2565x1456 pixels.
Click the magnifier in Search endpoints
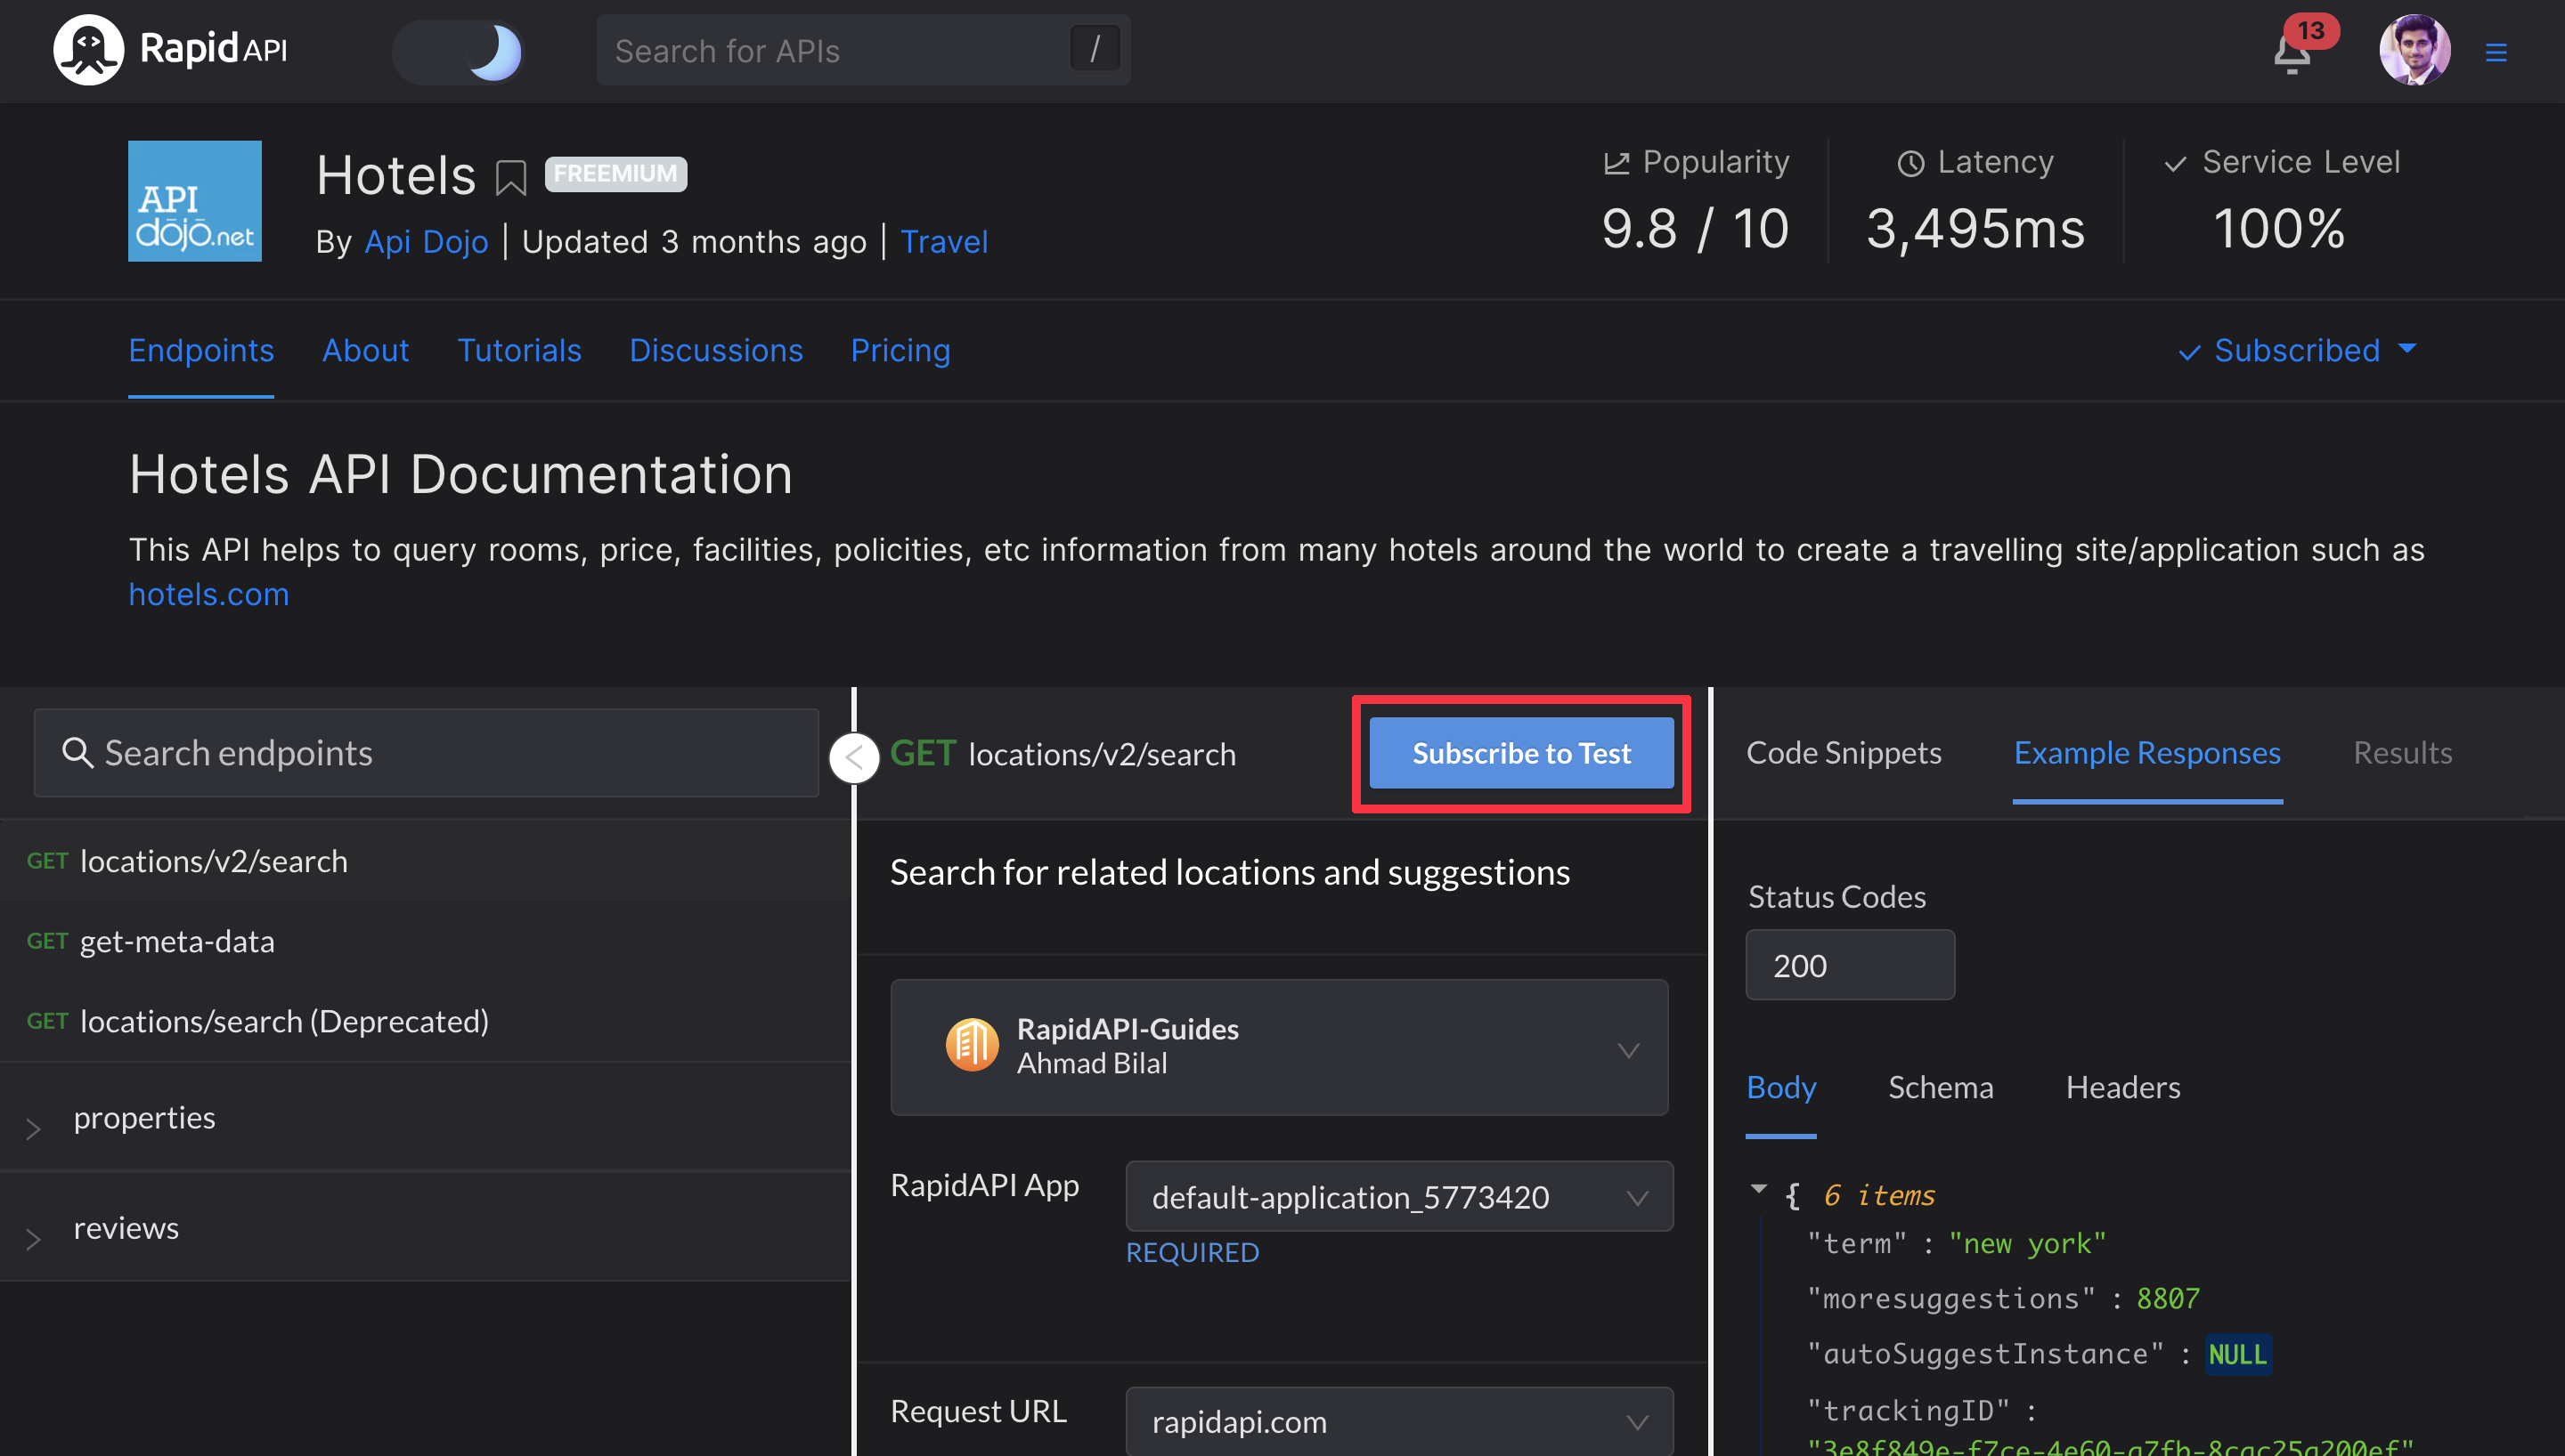coord(77,753)
